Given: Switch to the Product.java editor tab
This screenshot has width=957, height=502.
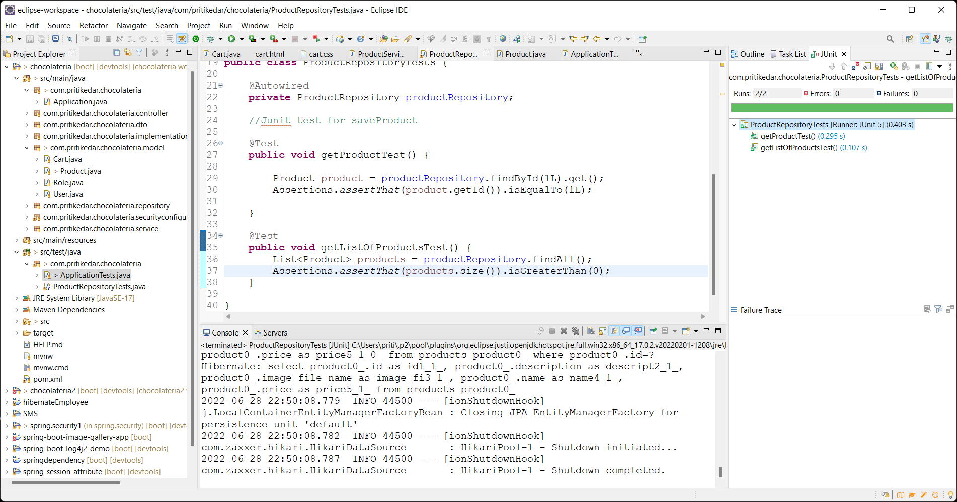Looking at the screenshot, I should pos(525,54).
